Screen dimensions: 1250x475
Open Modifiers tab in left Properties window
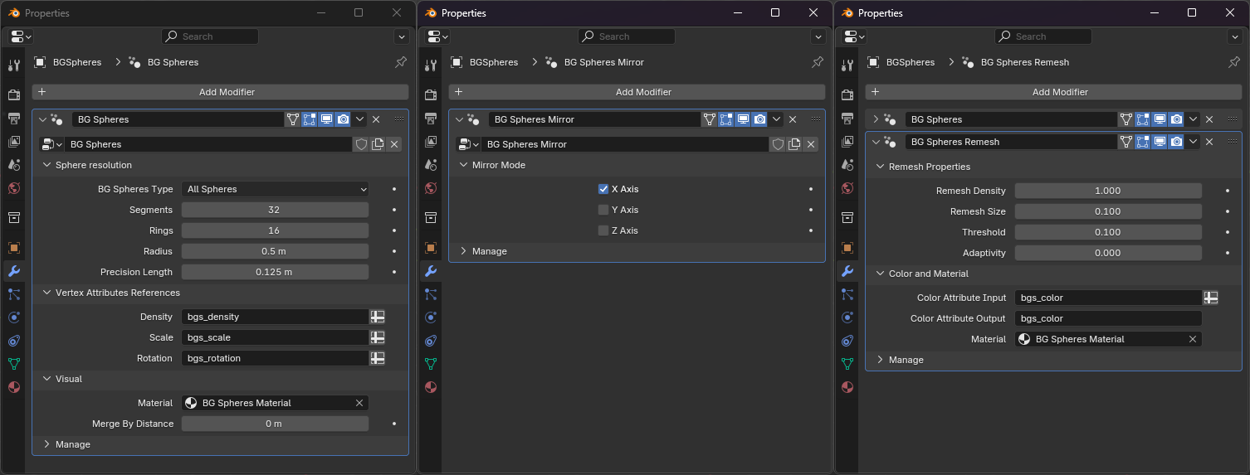13,270
